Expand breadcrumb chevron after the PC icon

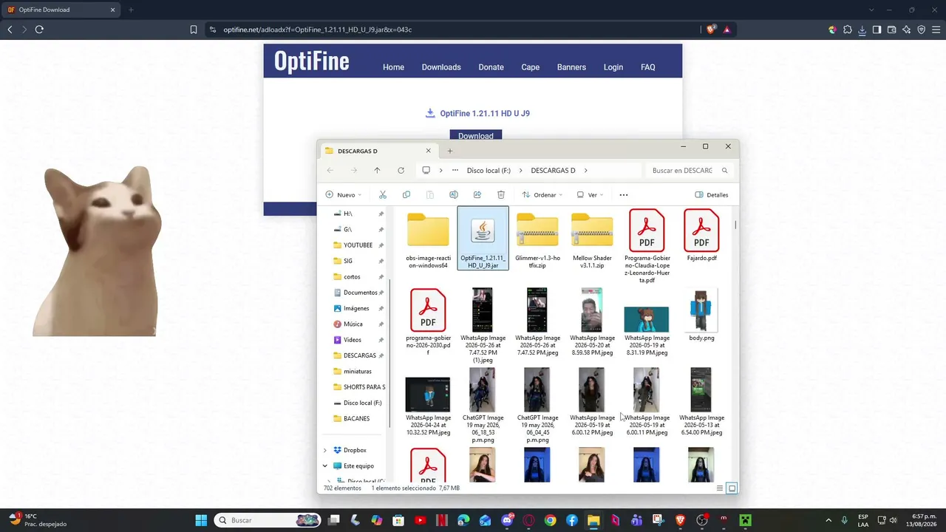[440, 171]
